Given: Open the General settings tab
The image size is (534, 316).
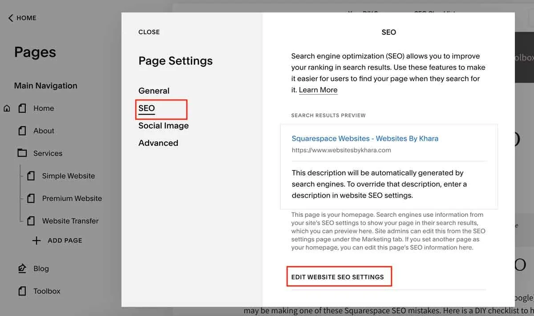Looking at the screenshot, I should tap(154, 91).
